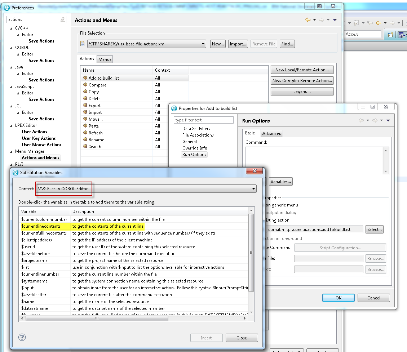Open the Advanced tab in Run Options
Screen dimensions: 407x352
[x=272, y=133]
